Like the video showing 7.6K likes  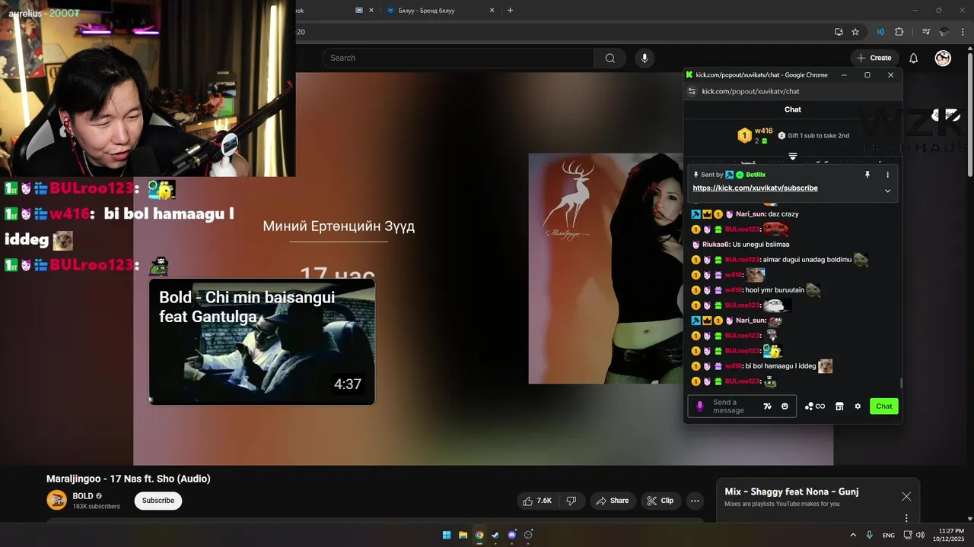[537, 501]
